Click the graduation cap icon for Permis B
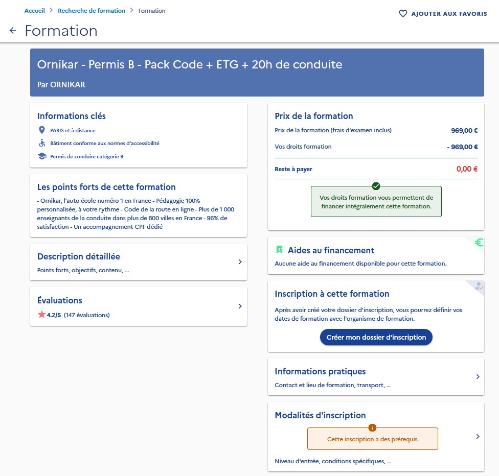The height and width of the screenshot is (476, 499). pos(42,156)
